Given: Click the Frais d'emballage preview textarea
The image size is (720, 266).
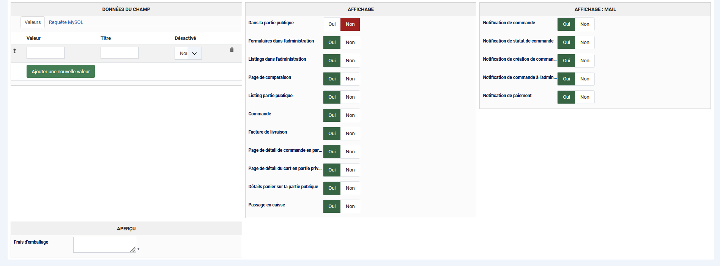Looking at the screenshot, I should coord(104,244).
